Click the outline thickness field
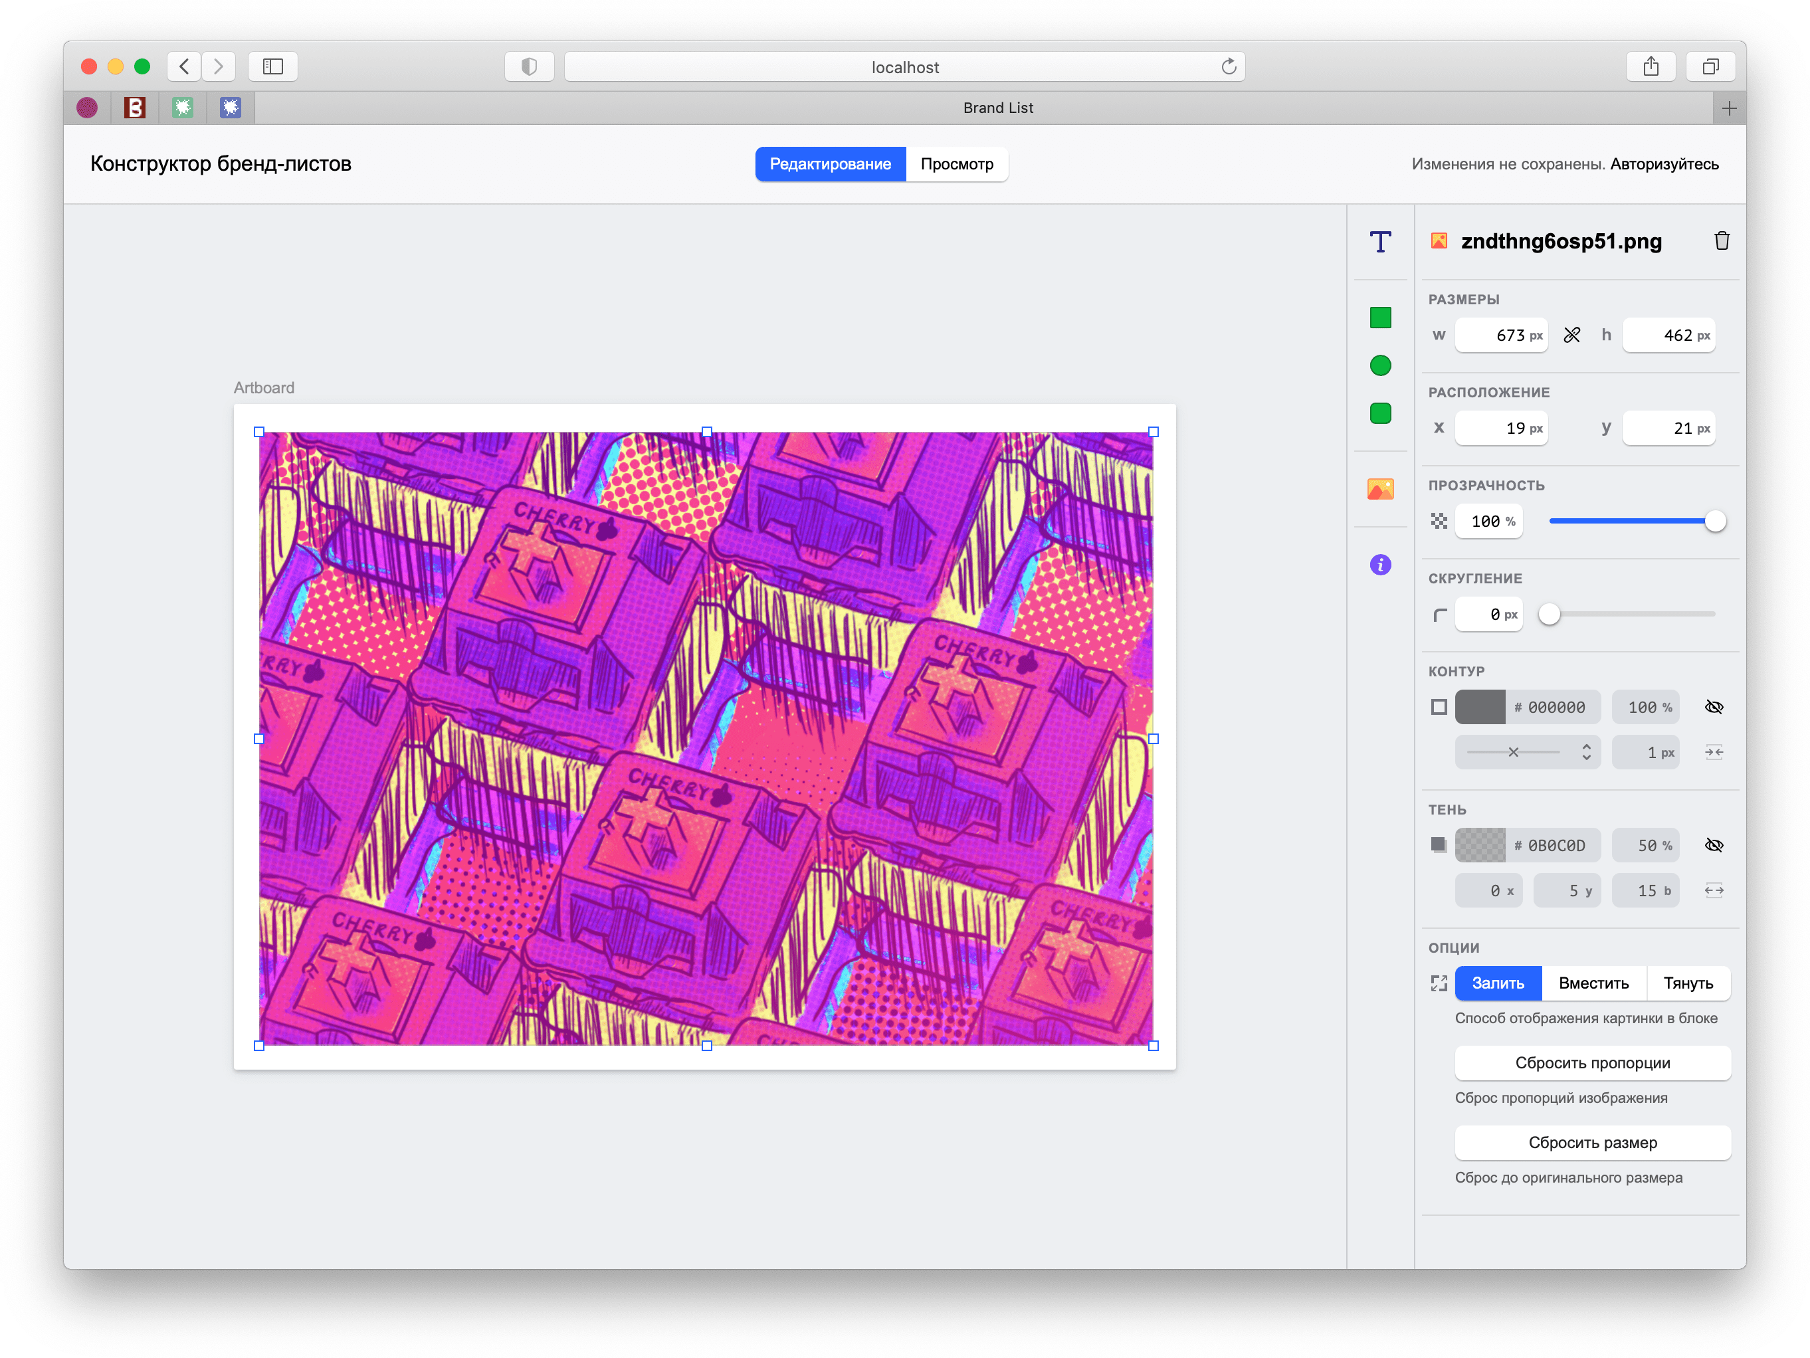 click(x=1647, y=753)
